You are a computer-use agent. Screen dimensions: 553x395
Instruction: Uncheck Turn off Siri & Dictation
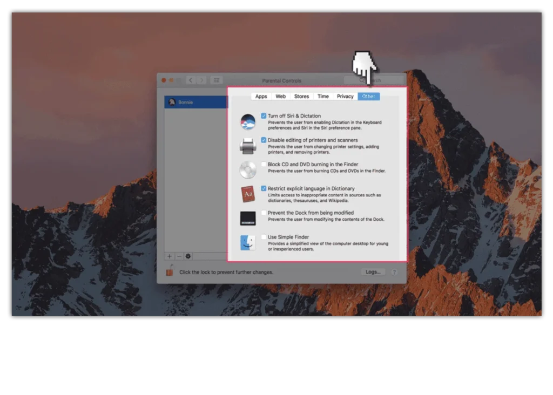pos(264,115)
